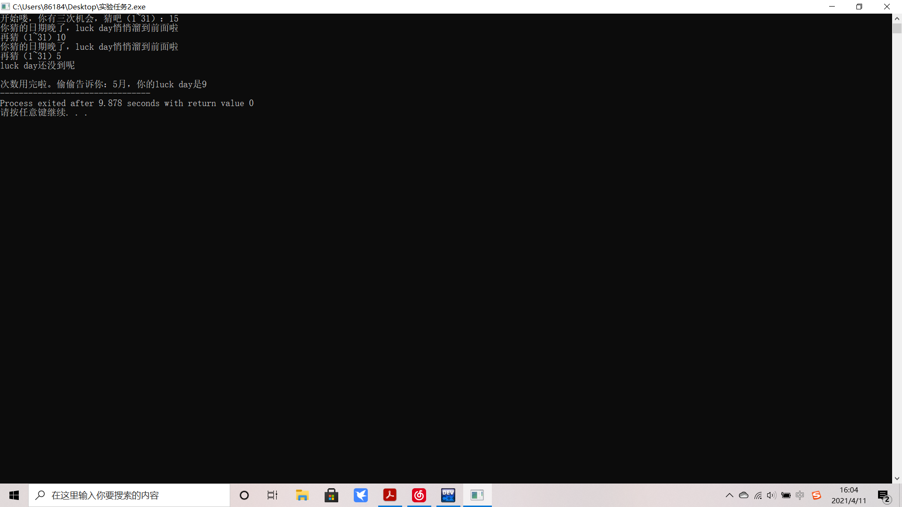Image resolution: width=902 pixels, height=507 pixels.
Task: Toggle the Chinese/English IME indicator
Action: tap(800, 495)
